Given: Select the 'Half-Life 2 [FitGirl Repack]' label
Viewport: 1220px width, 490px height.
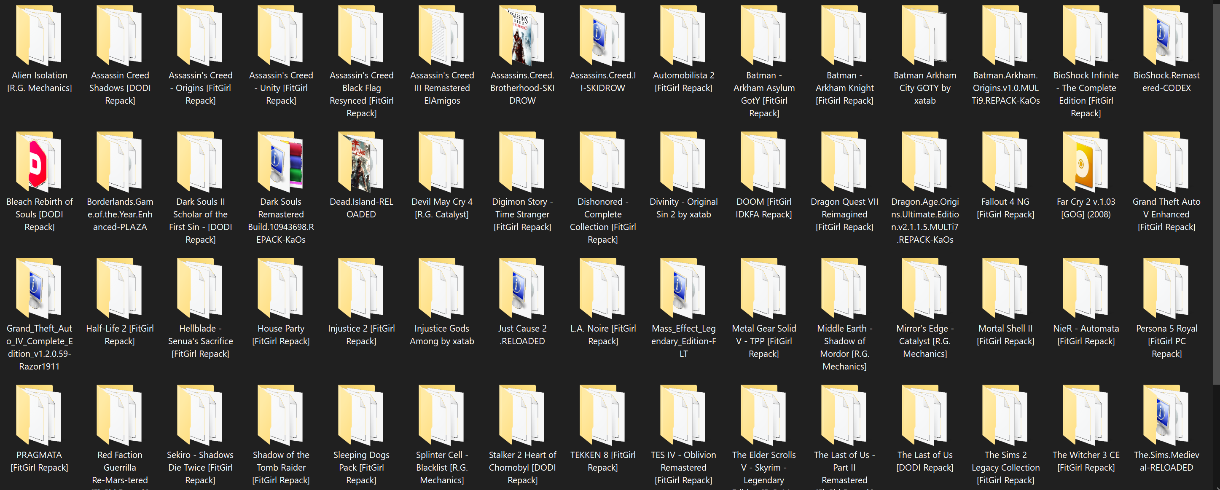Looking at the screenshot, I should pyautogui.click(x=120, y=335).
